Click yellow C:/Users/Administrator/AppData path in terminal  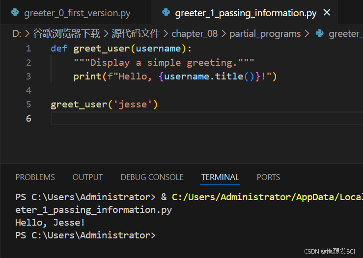tap(267, 197)
